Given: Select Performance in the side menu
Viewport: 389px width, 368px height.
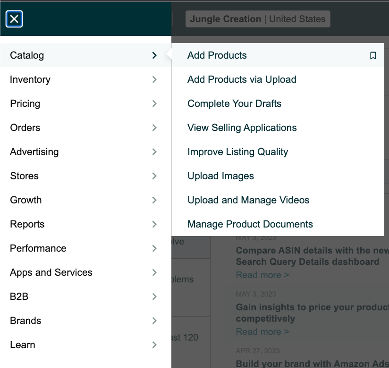Looking at the screenshot, I should pos(85,248).
